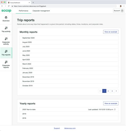View an example of Monthly reports
126x131 pixels.
tap(111, 32)
